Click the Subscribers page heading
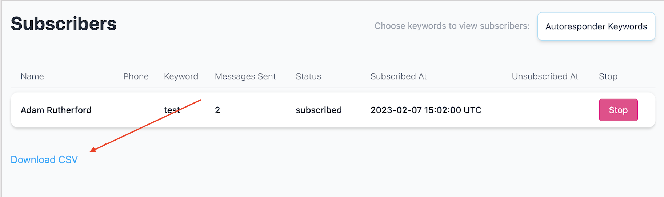The image size is (664, 197). (64, 24)
